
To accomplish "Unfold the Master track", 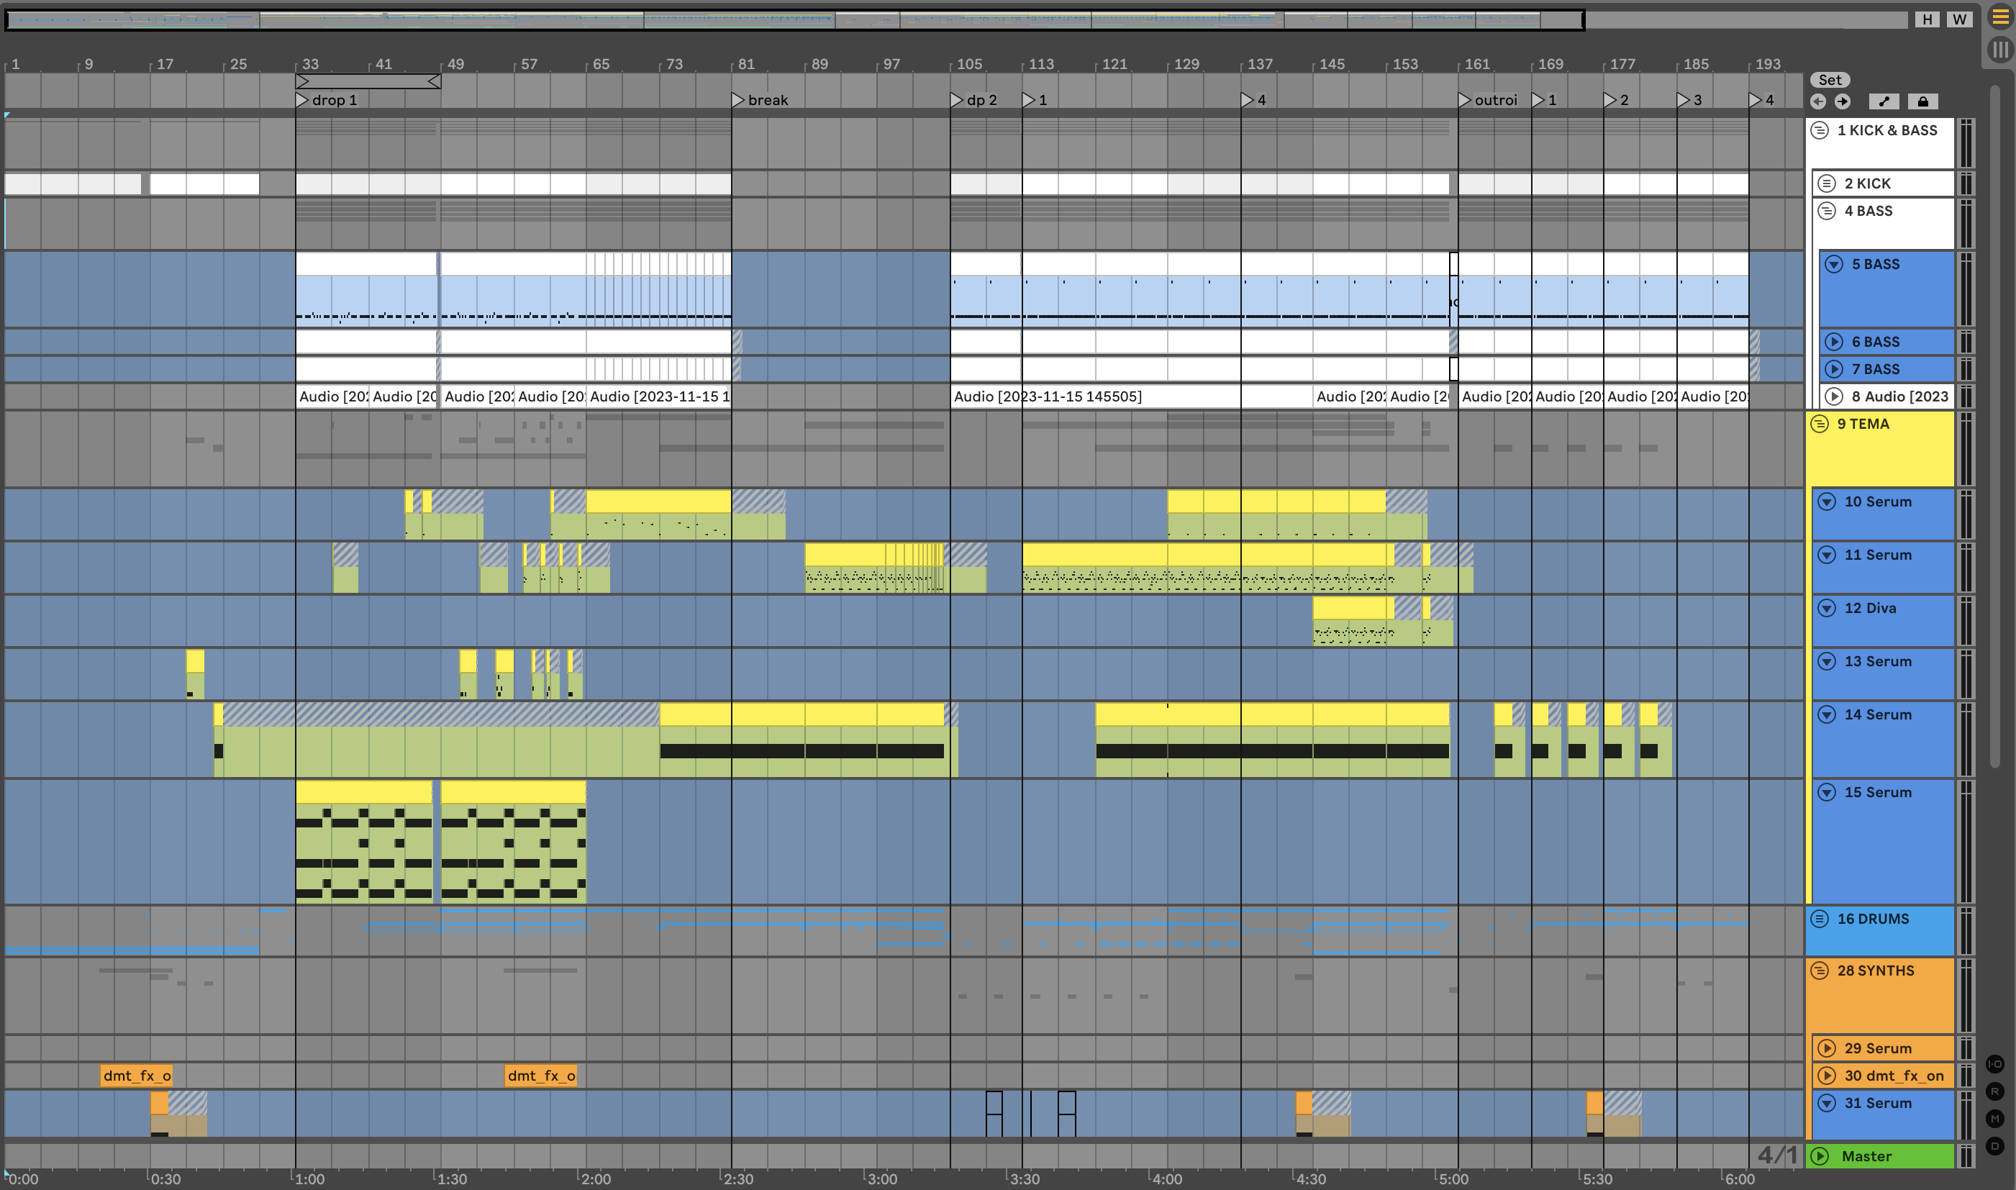I will point(1820,1155).
